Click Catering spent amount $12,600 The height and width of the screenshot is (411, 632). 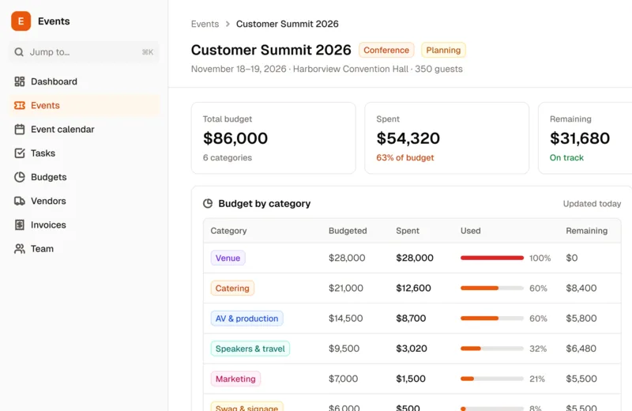(413, 288)
